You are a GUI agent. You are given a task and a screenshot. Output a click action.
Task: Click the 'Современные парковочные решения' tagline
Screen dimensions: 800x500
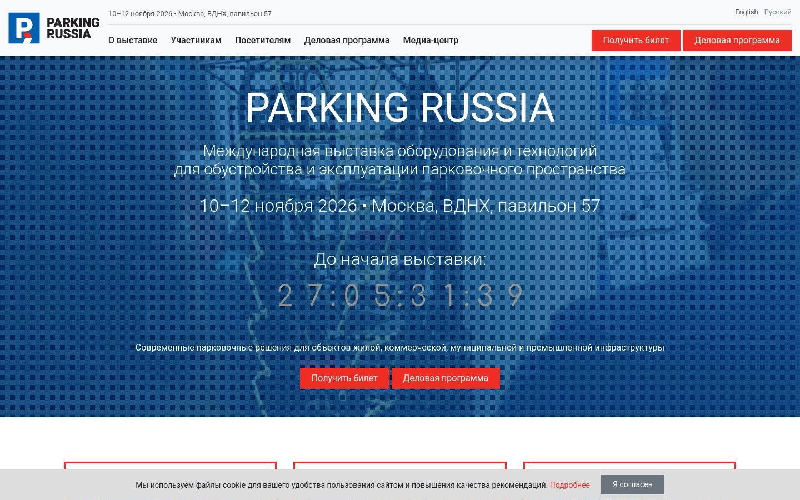[x=400, y=348]
